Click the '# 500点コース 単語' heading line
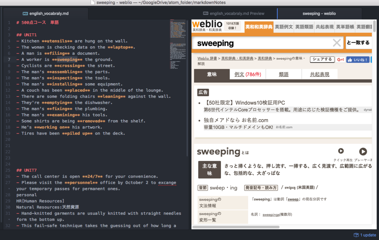 click(x=37, y=23)
